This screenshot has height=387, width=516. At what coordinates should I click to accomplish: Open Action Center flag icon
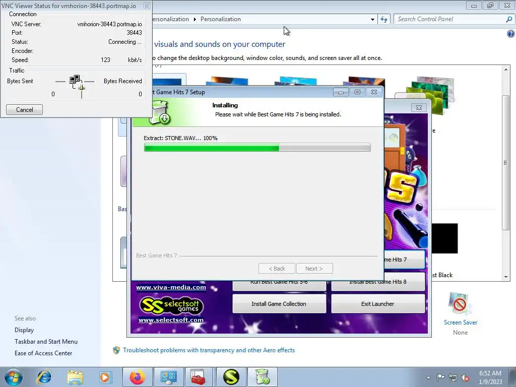[440, 377]
